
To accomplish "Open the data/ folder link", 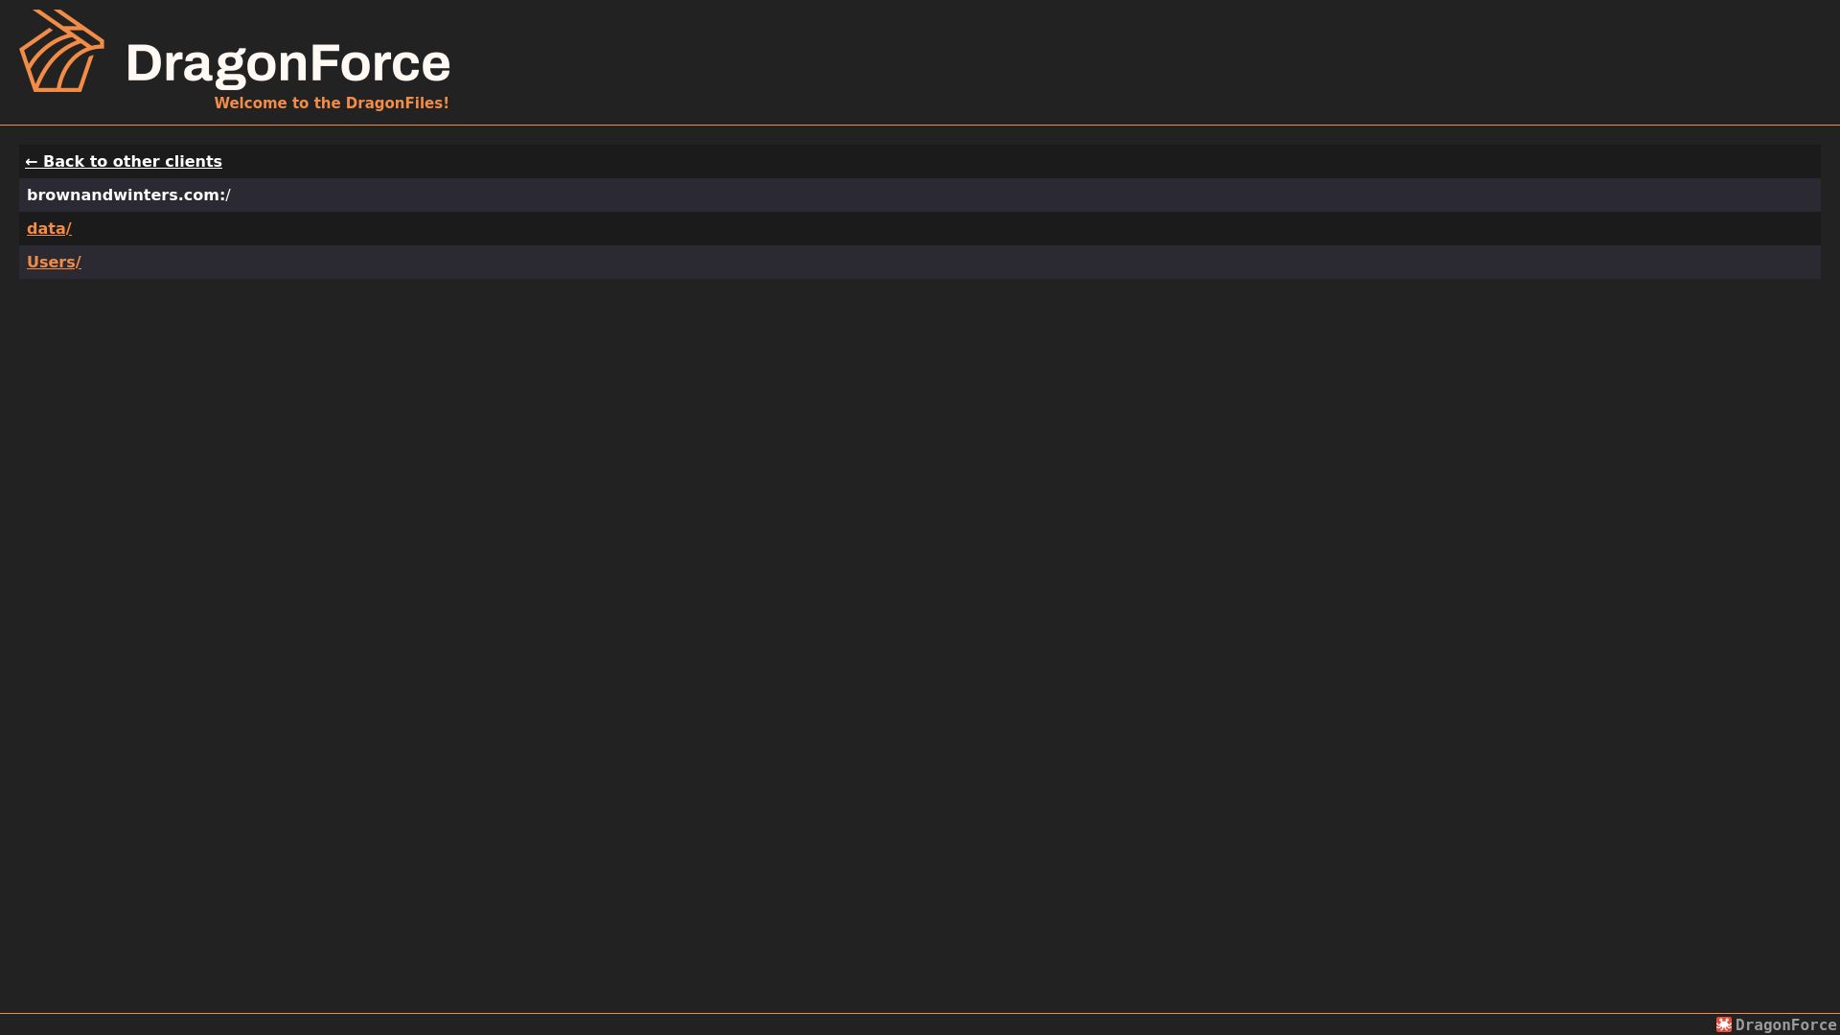I will click(49, 228).
